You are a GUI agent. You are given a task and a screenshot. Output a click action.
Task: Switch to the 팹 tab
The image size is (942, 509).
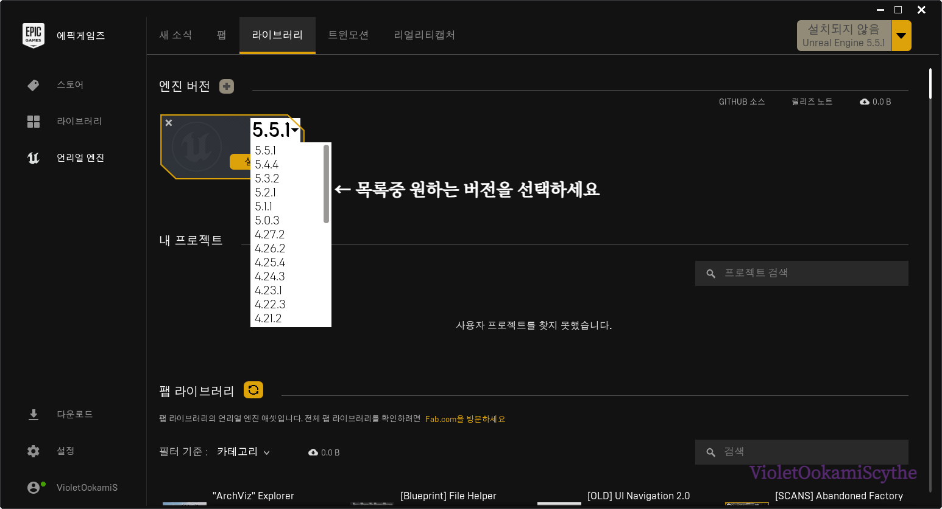tap(222, 35)
